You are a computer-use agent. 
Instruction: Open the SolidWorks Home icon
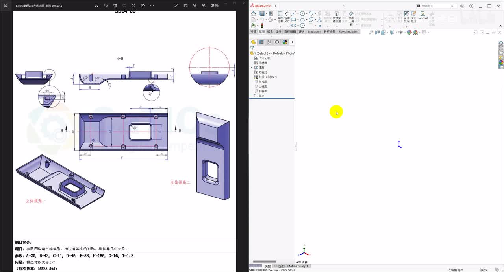point(253,13)
